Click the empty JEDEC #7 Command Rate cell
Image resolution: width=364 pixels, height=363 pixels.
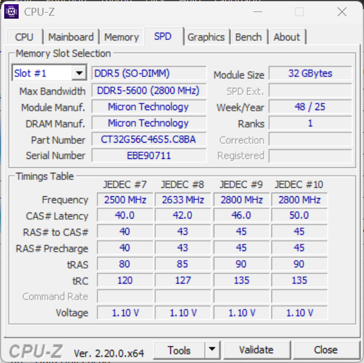(125, 296)
